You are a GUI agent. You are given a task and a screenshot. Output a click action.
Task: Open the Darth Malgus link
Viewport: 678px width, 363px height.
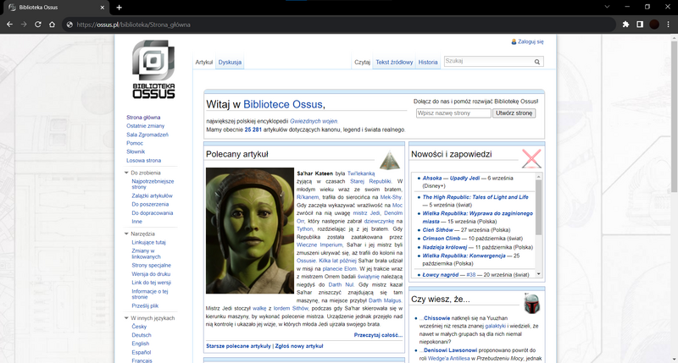pos(385,300)
